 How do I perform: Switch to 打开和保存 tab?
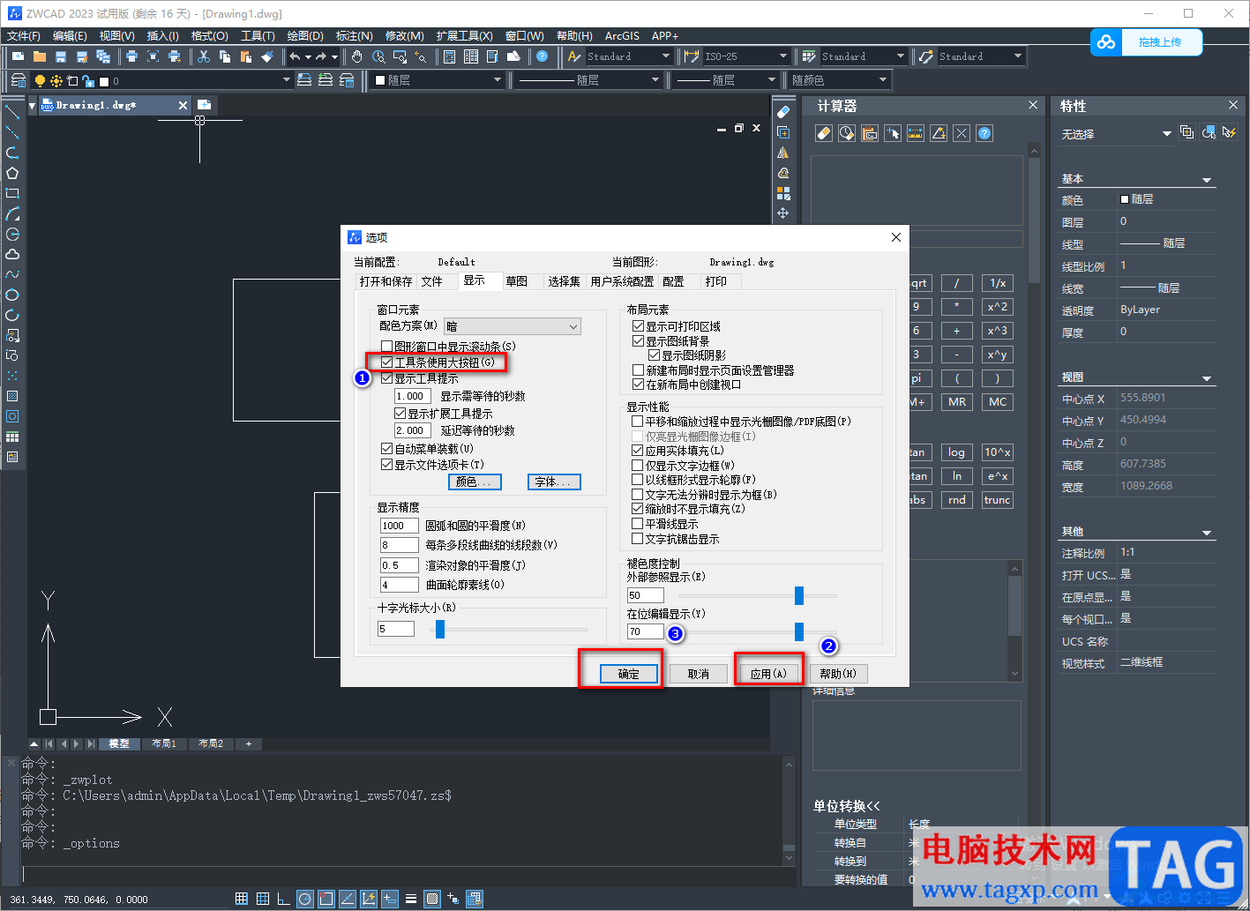385,281
